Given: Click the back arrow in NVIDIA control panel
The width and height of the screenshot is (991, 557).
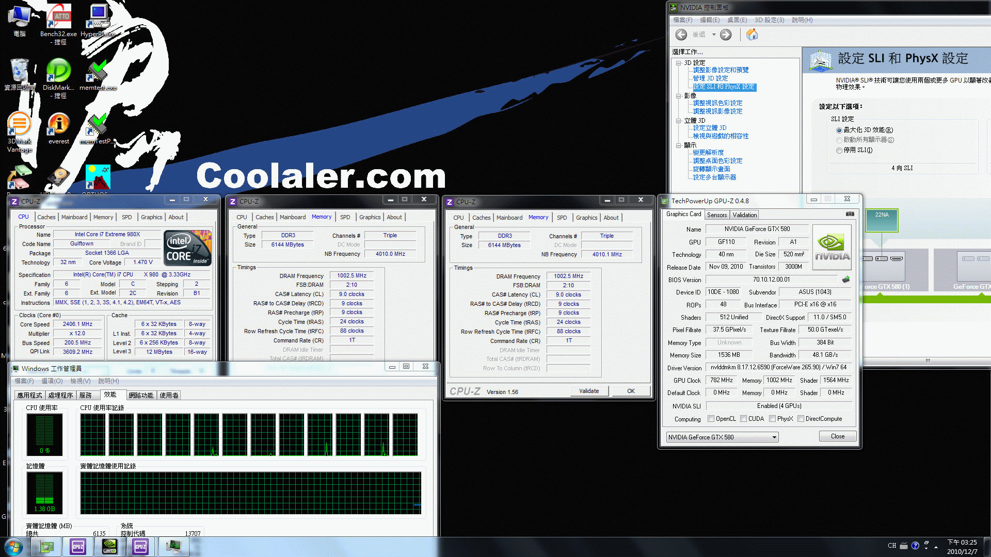Looking at the screenshot, I should tap(681, 35).
